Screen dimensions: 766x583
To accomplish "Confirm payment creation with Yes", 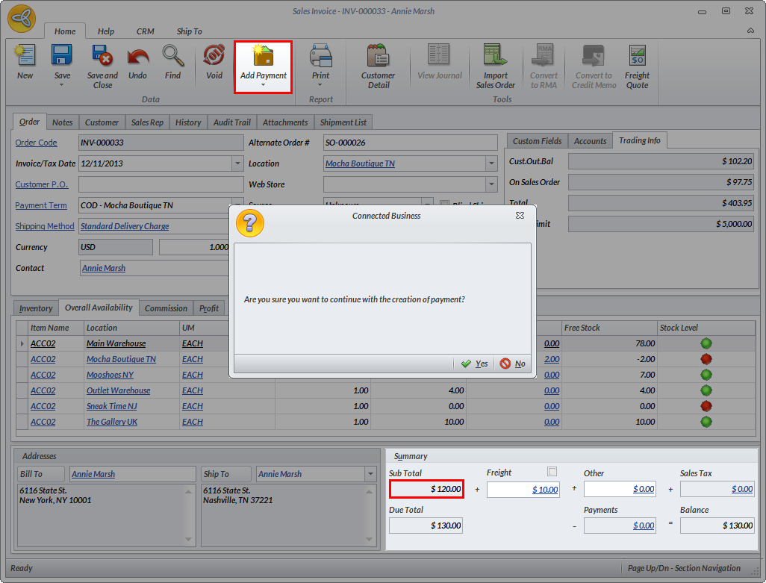I will pyautogui.click(x=475, y=364).
